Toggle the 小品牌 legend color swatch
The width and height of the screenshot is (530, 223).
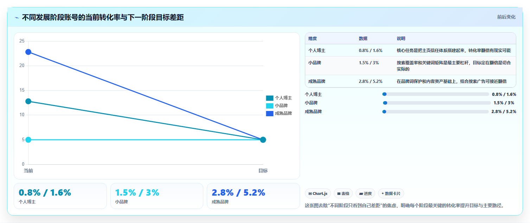coord(270,106)
